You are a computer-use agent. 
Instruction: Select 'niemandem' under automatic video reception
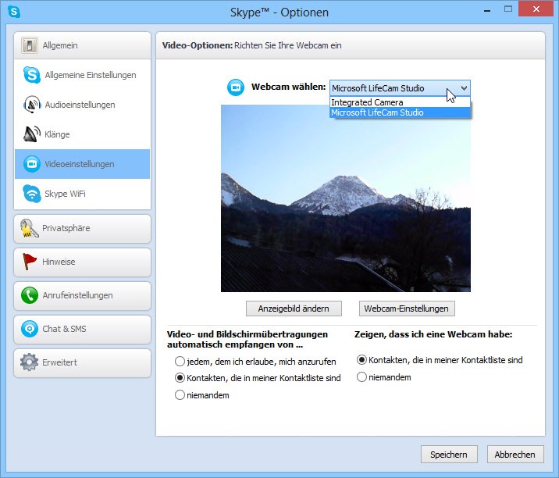tap(180, 395)
